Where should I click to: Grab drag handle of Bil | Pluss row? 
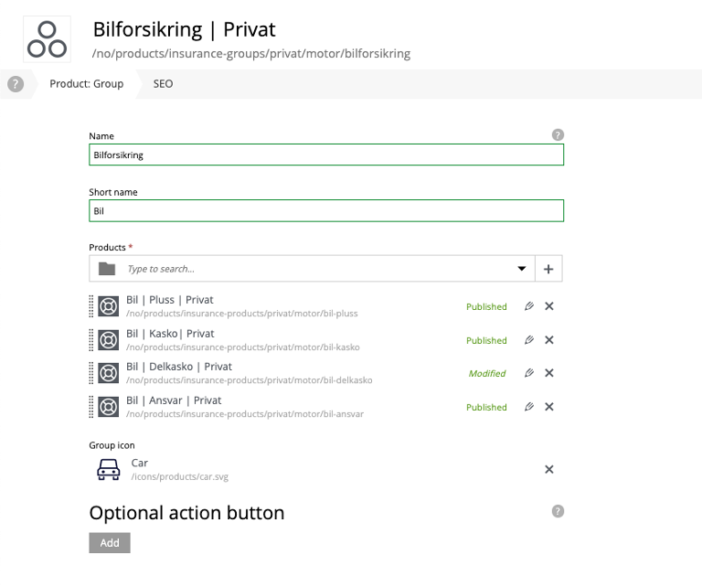point(91,306)
